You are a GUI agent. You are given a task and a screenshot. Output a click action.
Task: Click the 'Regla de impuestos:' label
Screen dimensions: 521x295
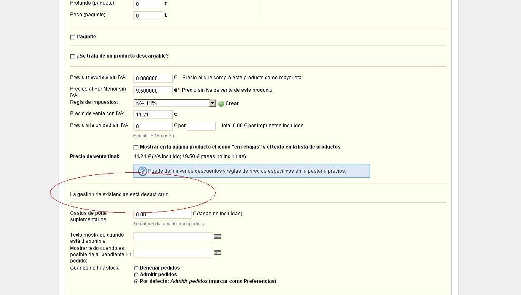(94, 102)
